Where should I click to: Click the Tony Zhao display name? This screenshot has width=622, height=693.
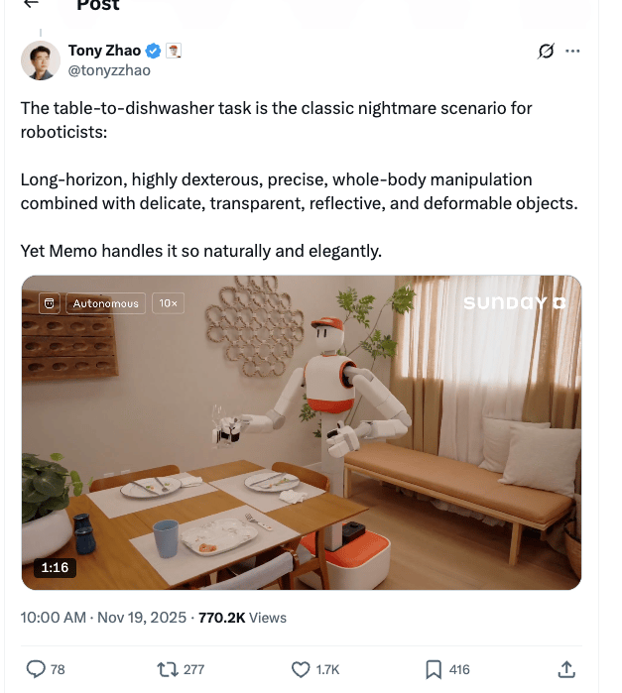104,51
